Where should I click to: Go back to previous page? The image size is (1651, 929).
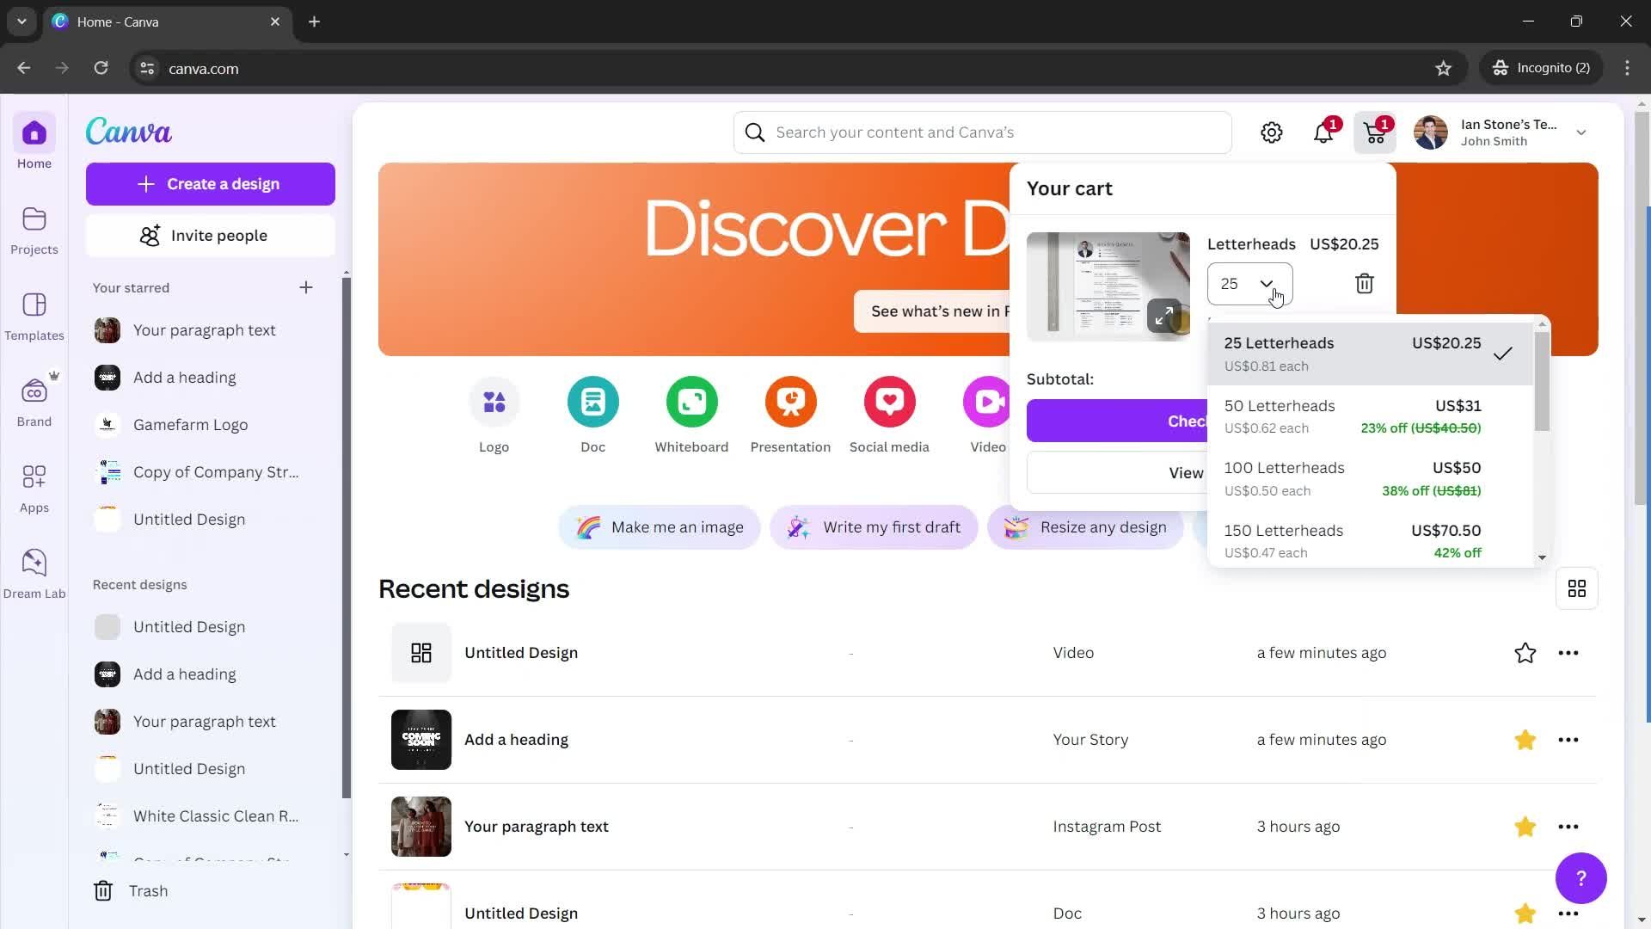click(x=24, y=68)
